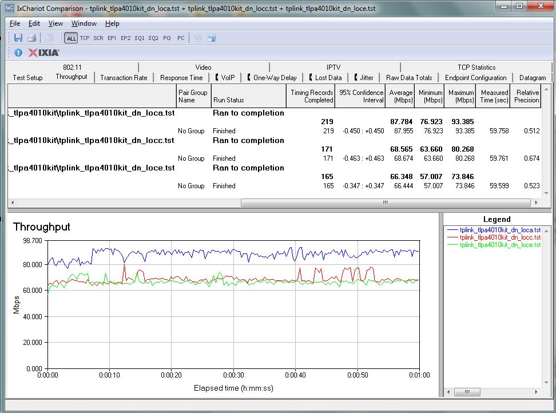The width and height of the screenshot is (556, 413).
Task: Switch to the Transaction Rate tab
Action: pyautogui.click(x=124, y=78)
